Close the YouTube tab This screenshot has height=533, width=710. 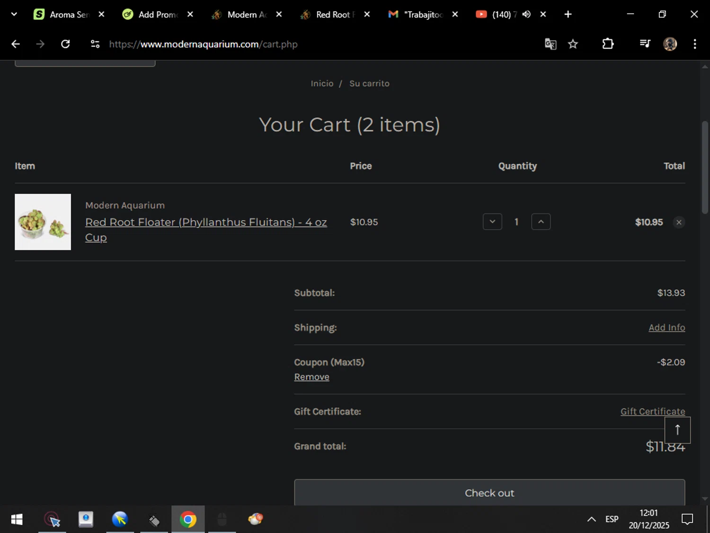(543, 14)
